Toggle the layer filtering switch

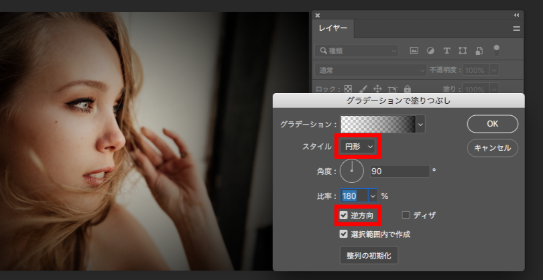coord(497,50)
